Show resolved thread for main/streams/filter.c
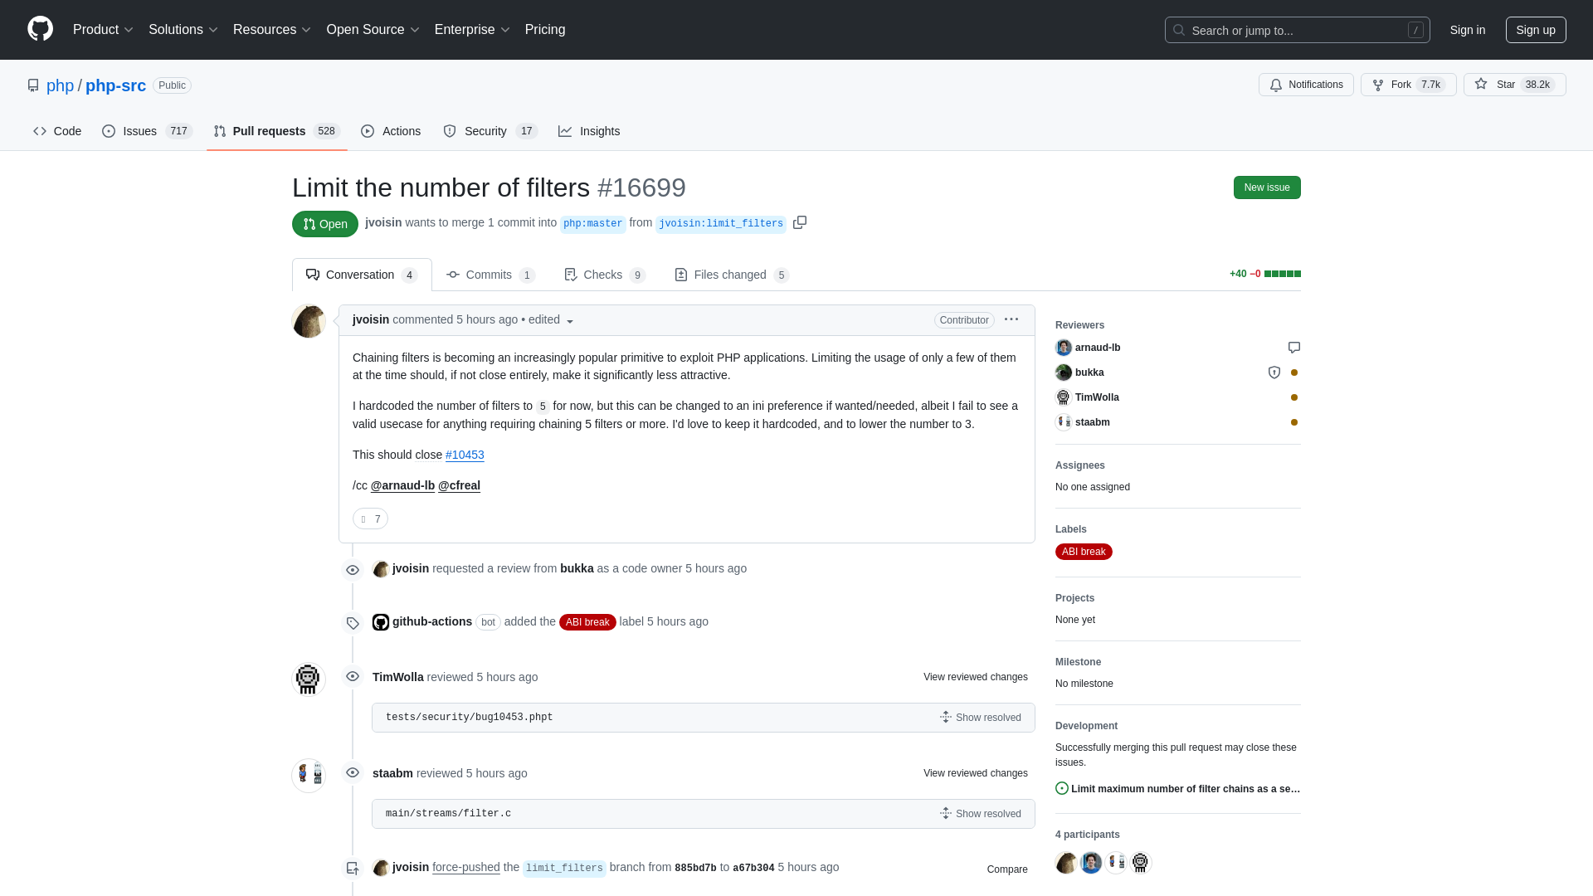This screenshot has width=1593, height=896. [981, 814]
